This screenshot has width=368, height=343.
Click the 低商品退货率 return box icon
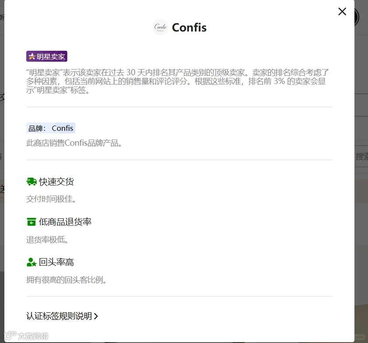tap(31, 222)
